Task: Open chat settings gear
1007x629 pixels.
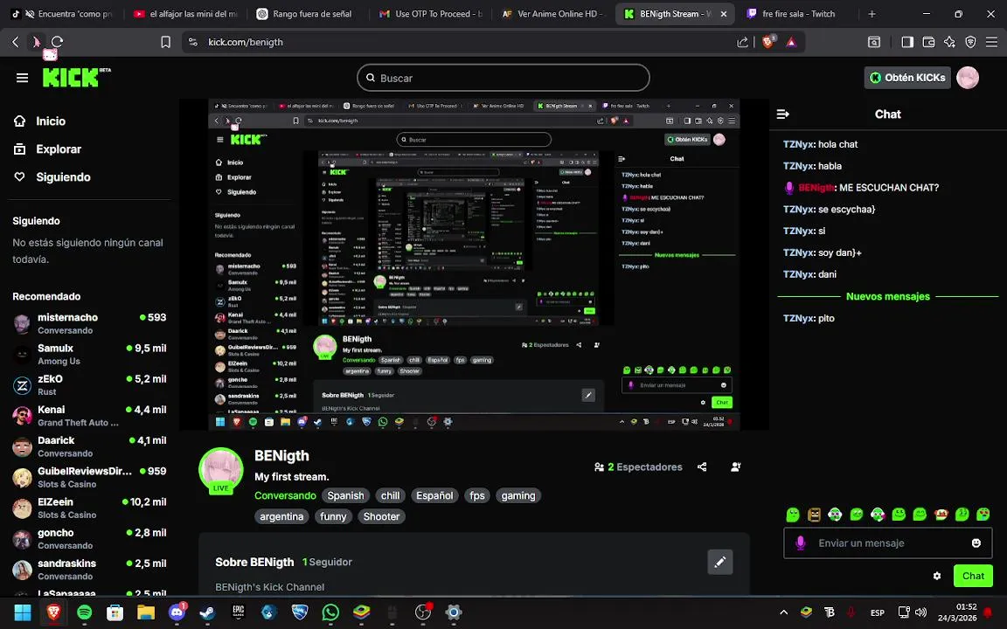Action: click(x=937, y=577)
